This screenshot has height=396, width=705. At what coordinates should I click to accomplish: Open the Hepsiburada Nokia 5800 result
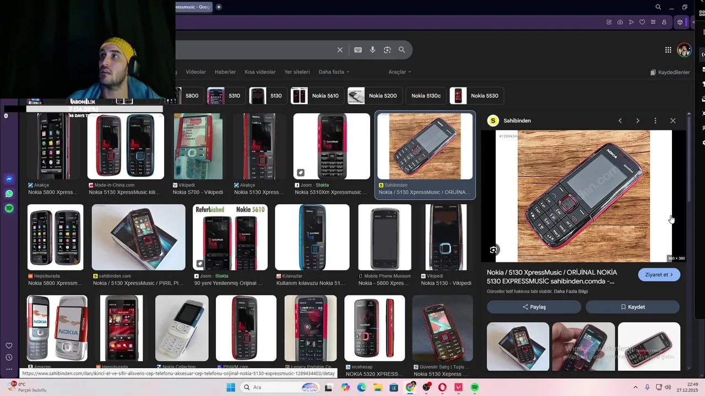[x=55, y=245]
